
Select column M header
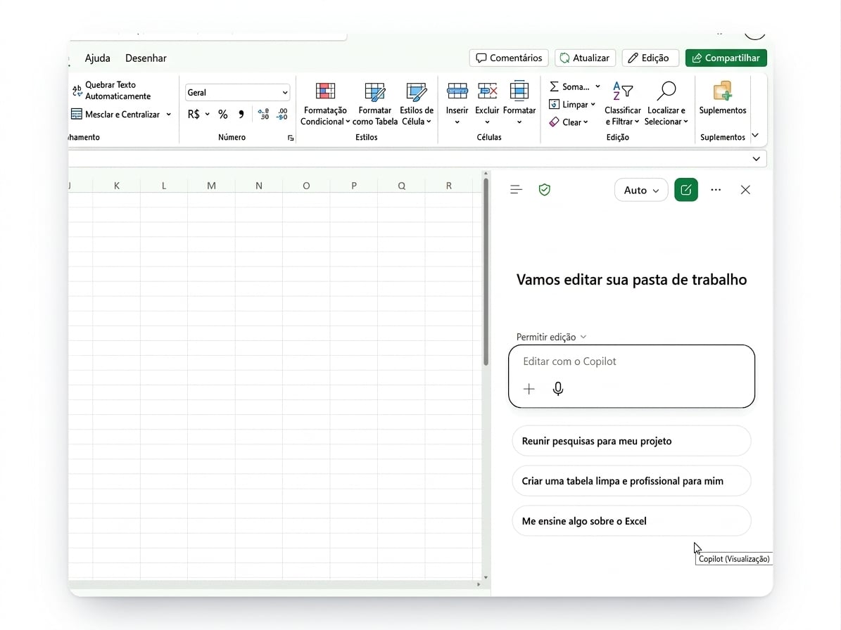pos(211,186)
